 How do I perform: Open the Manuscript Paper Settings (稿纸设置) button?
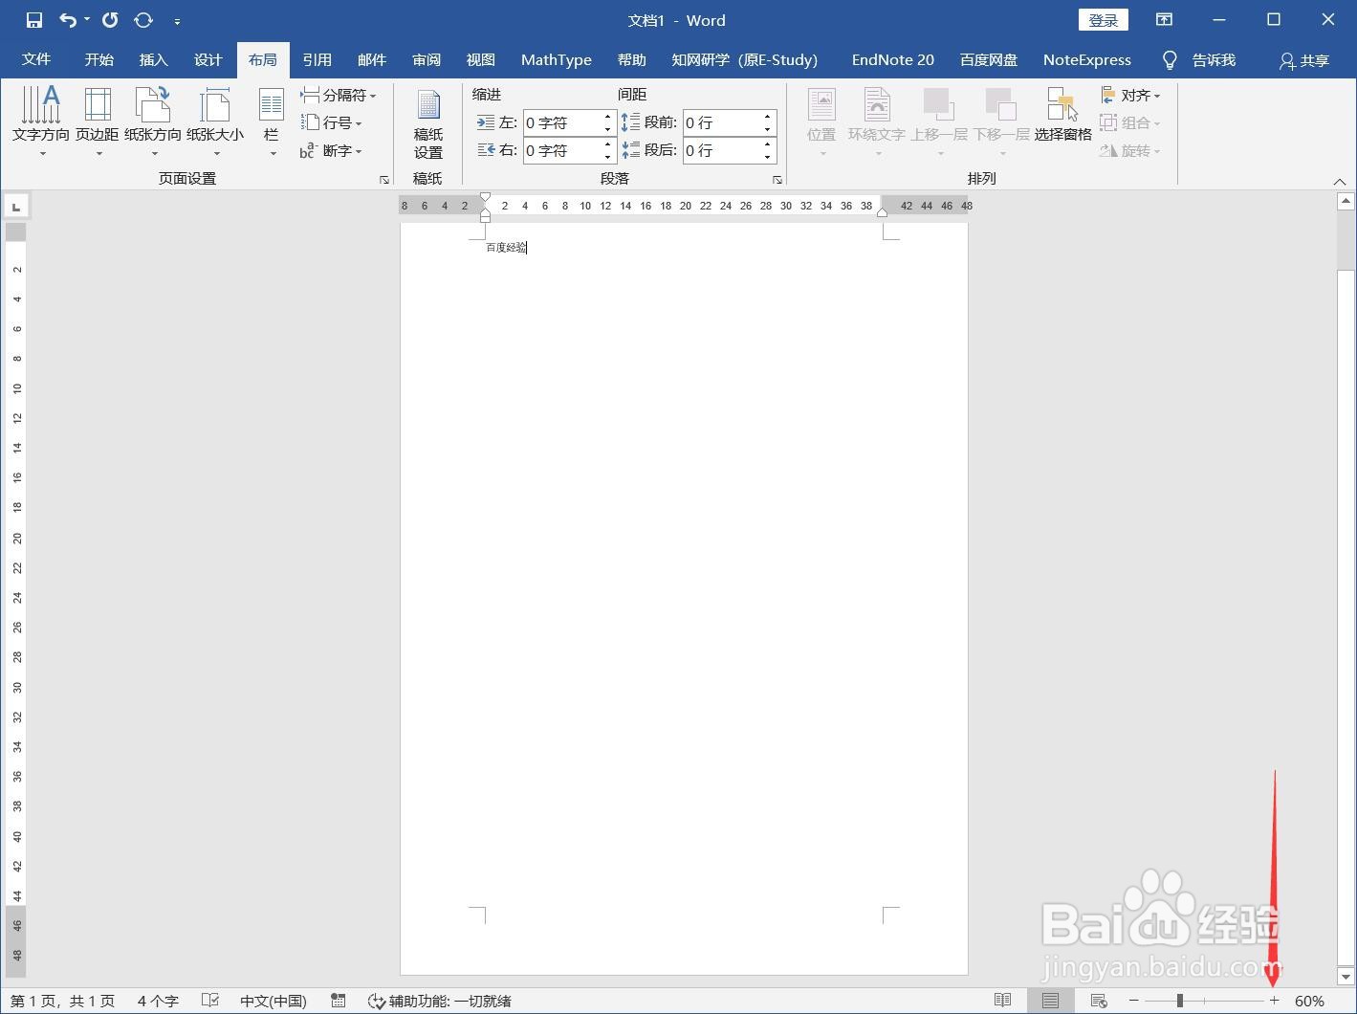pyautogui.click(x=428, y=125)
